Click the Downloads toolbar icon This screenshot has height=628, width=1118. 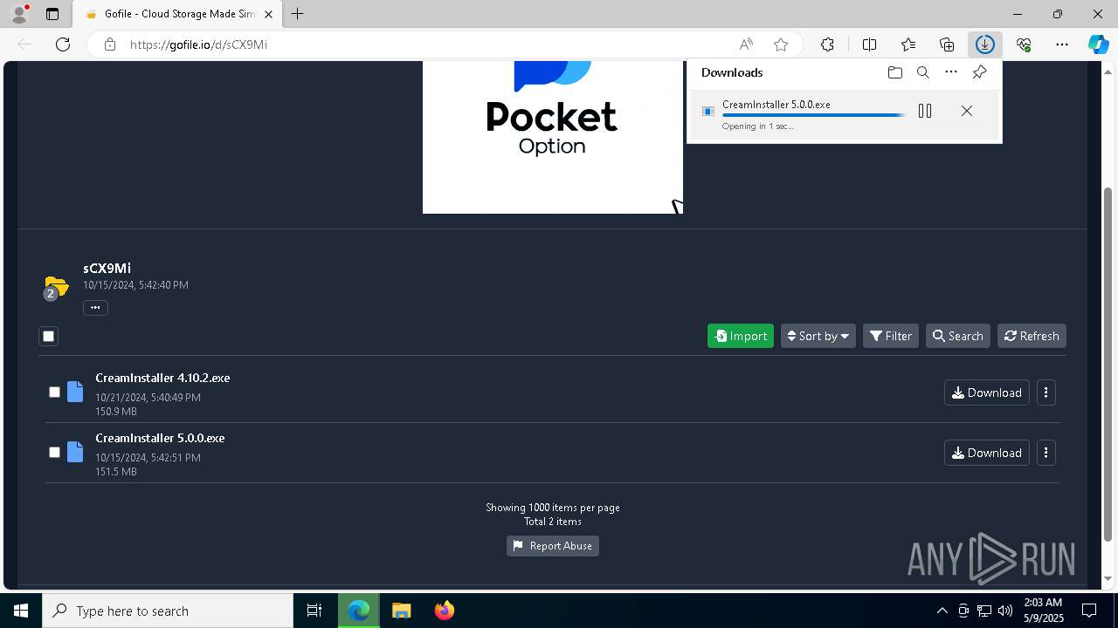[x=985, y=44]
